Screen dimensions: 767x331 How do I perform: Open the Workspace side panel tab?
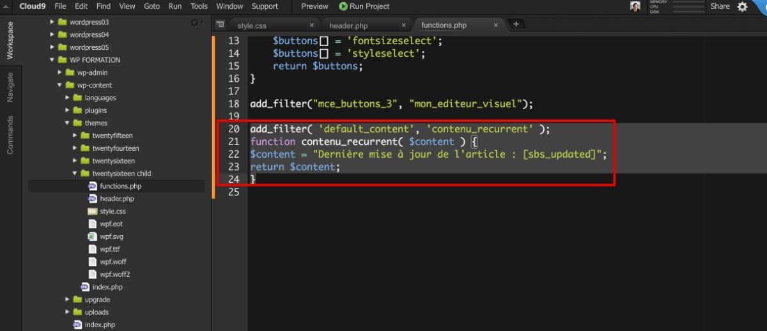tap(10, 40)
